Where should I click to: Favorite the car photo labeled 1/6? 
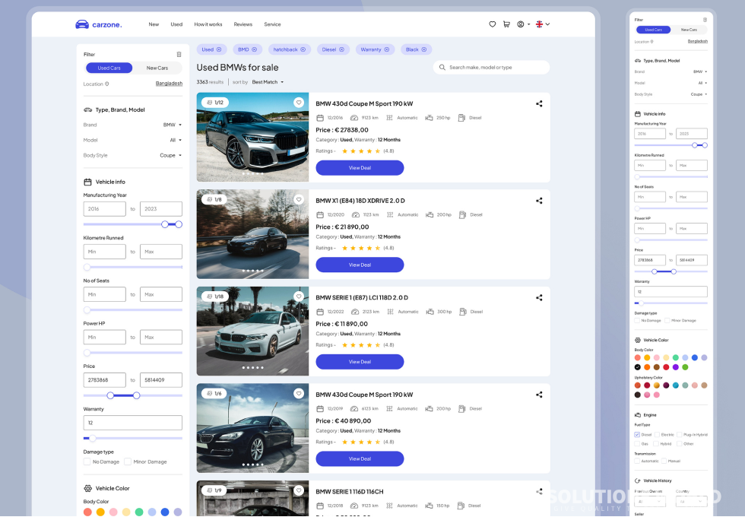click(x=298, y=393)
